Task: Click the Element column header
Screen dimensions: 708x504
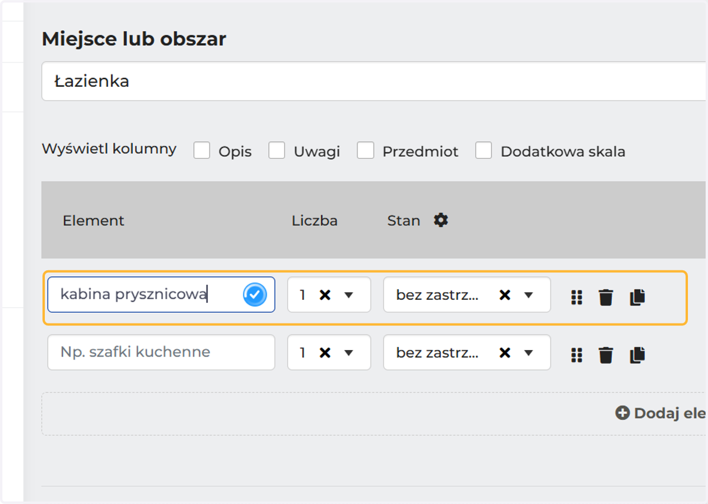Action: pyautogui.click(x=93, y=221)
